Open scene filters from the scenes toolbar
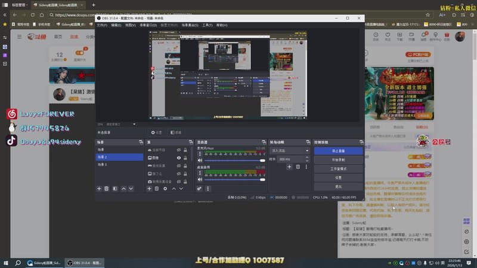 click(x=115, y=189)
